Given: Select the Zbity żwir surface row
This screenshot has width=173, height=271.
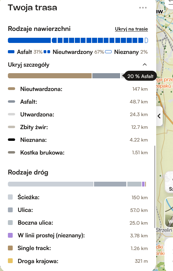Looking at the screenshot, I should [78, 127].
